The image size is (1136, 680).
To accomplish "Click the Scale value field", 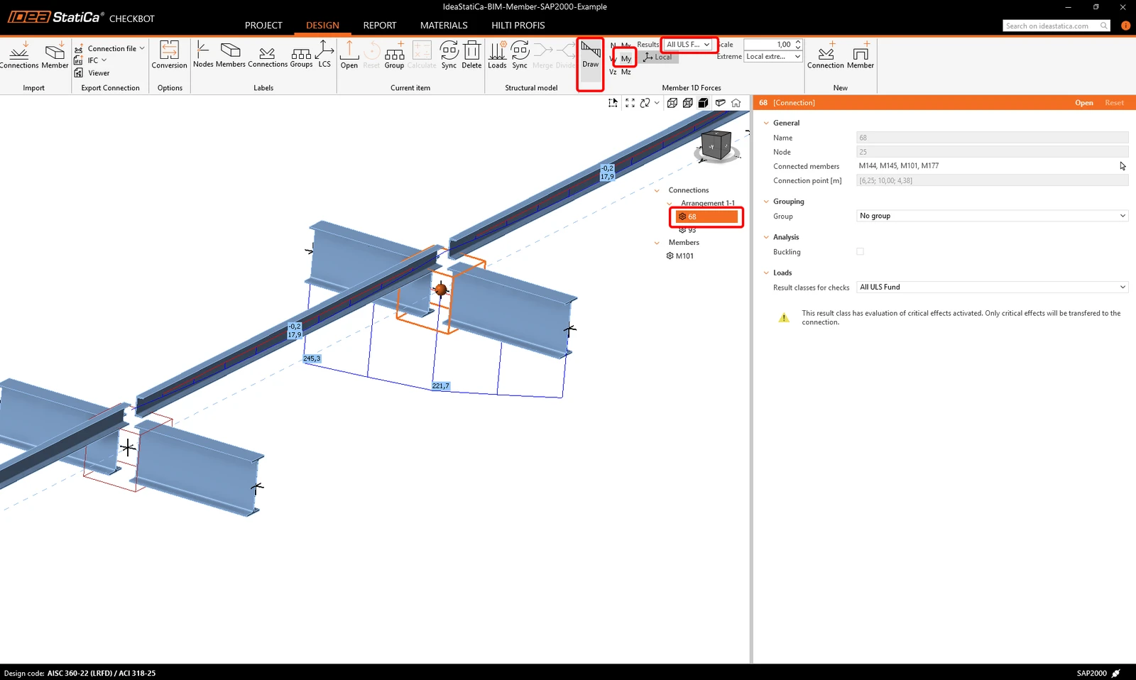I will [768, 44].
